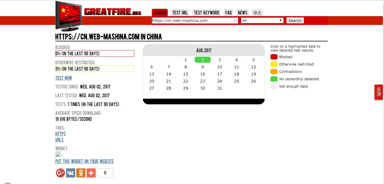Click Tests 1 times in last 90 days
This screenshot has height=184, width=384.
click(87, 104)
